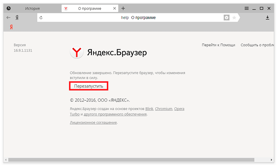Screen dimensions: 277x166
Task: Click the Версия label
Action: [x=20, y=45]
